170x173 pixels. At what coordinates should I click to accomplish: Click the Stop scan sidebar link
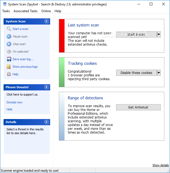coord(19,44)
